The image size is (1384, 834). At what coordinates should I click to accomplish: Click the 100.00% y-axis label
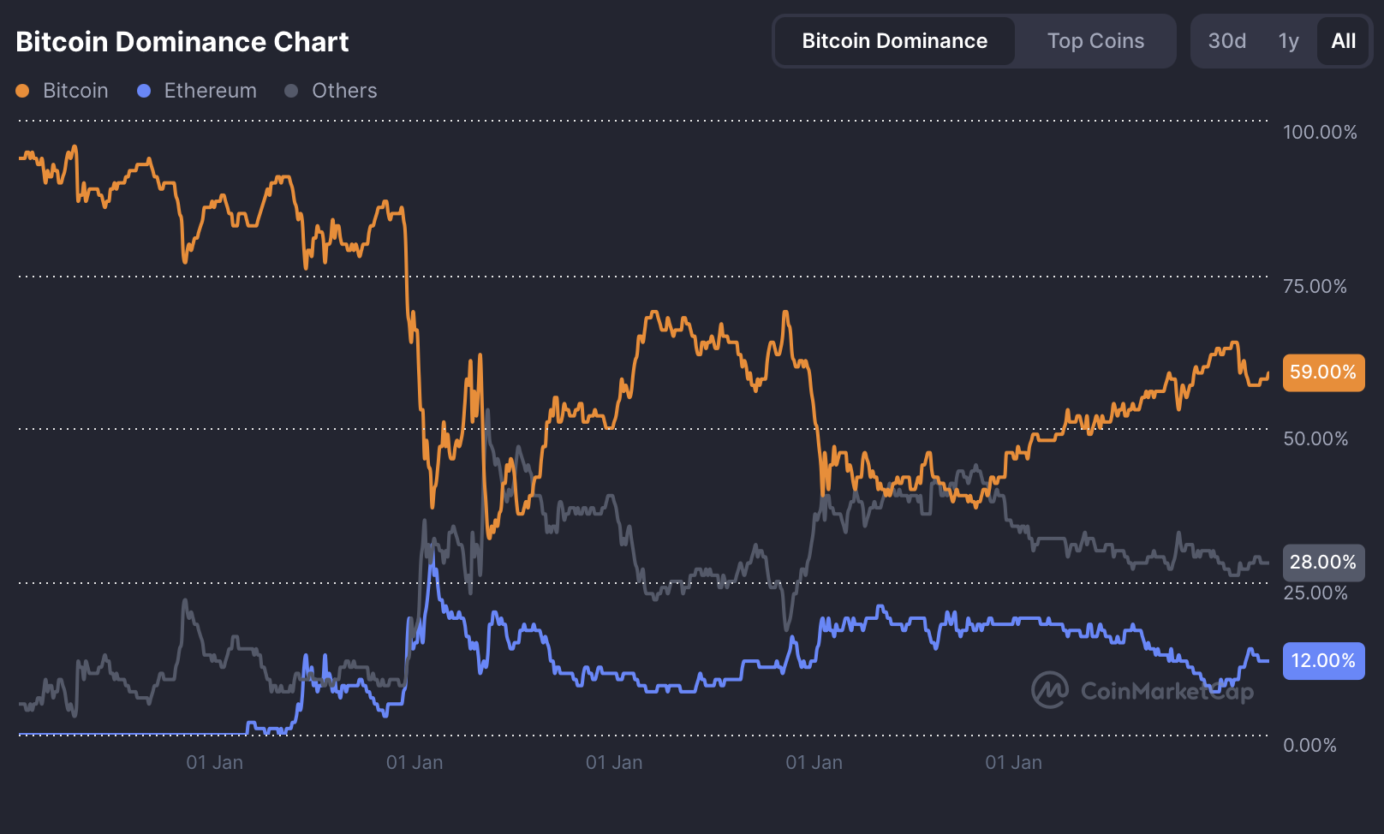[x=1320, y=133]
